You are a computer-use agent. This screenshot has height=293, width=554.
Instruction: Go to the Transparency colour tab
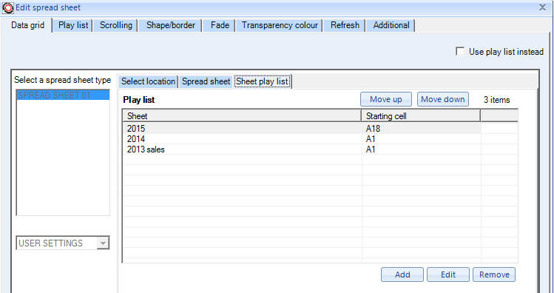point(280,25)
